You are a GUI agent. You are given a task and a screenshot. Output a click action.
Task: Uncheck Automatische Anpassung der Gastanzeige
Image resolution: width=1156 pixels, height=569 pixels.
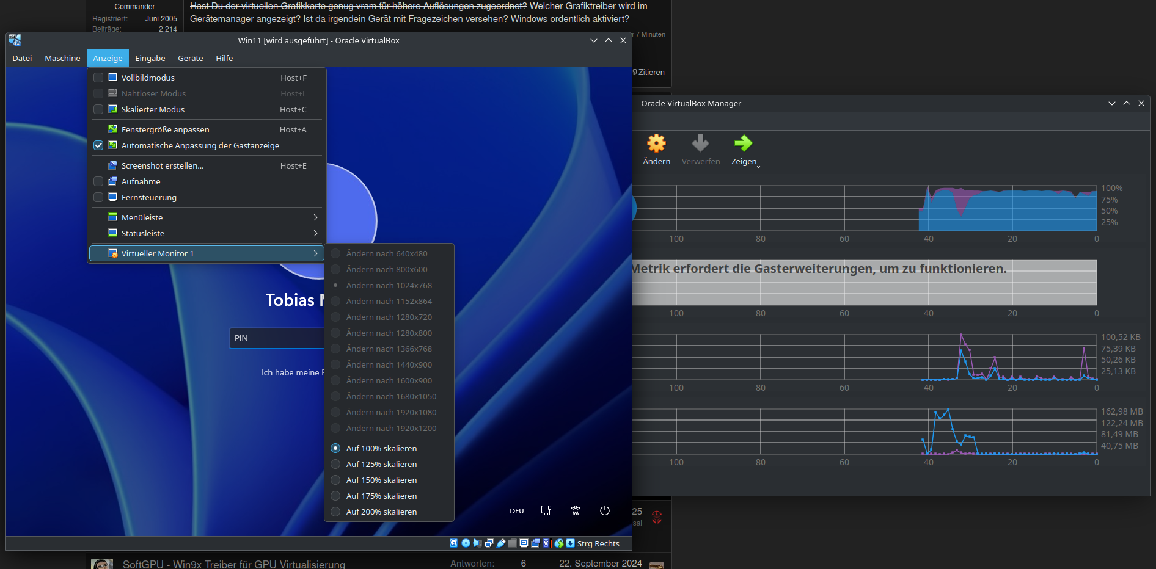[98, 145]
